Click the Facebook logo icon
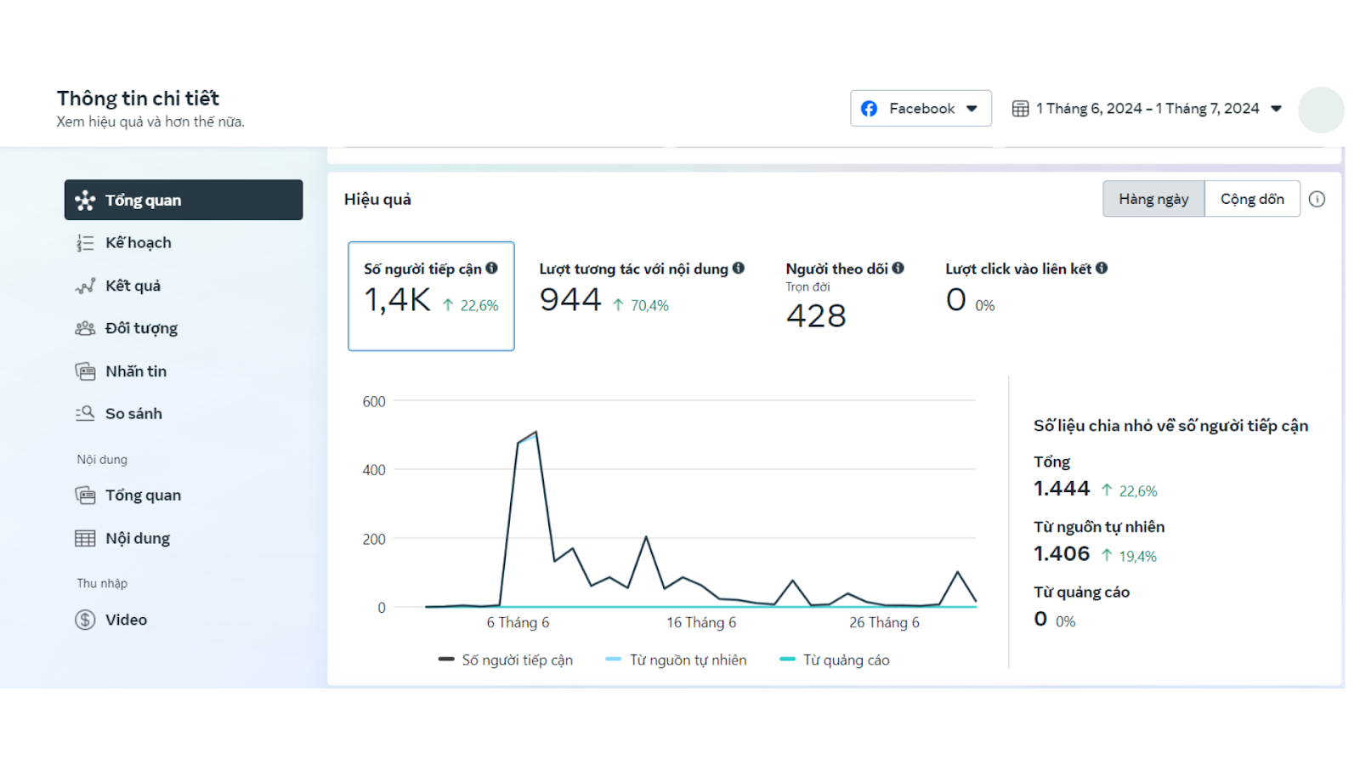The image size is (1360, 765). tap(869, 109)
